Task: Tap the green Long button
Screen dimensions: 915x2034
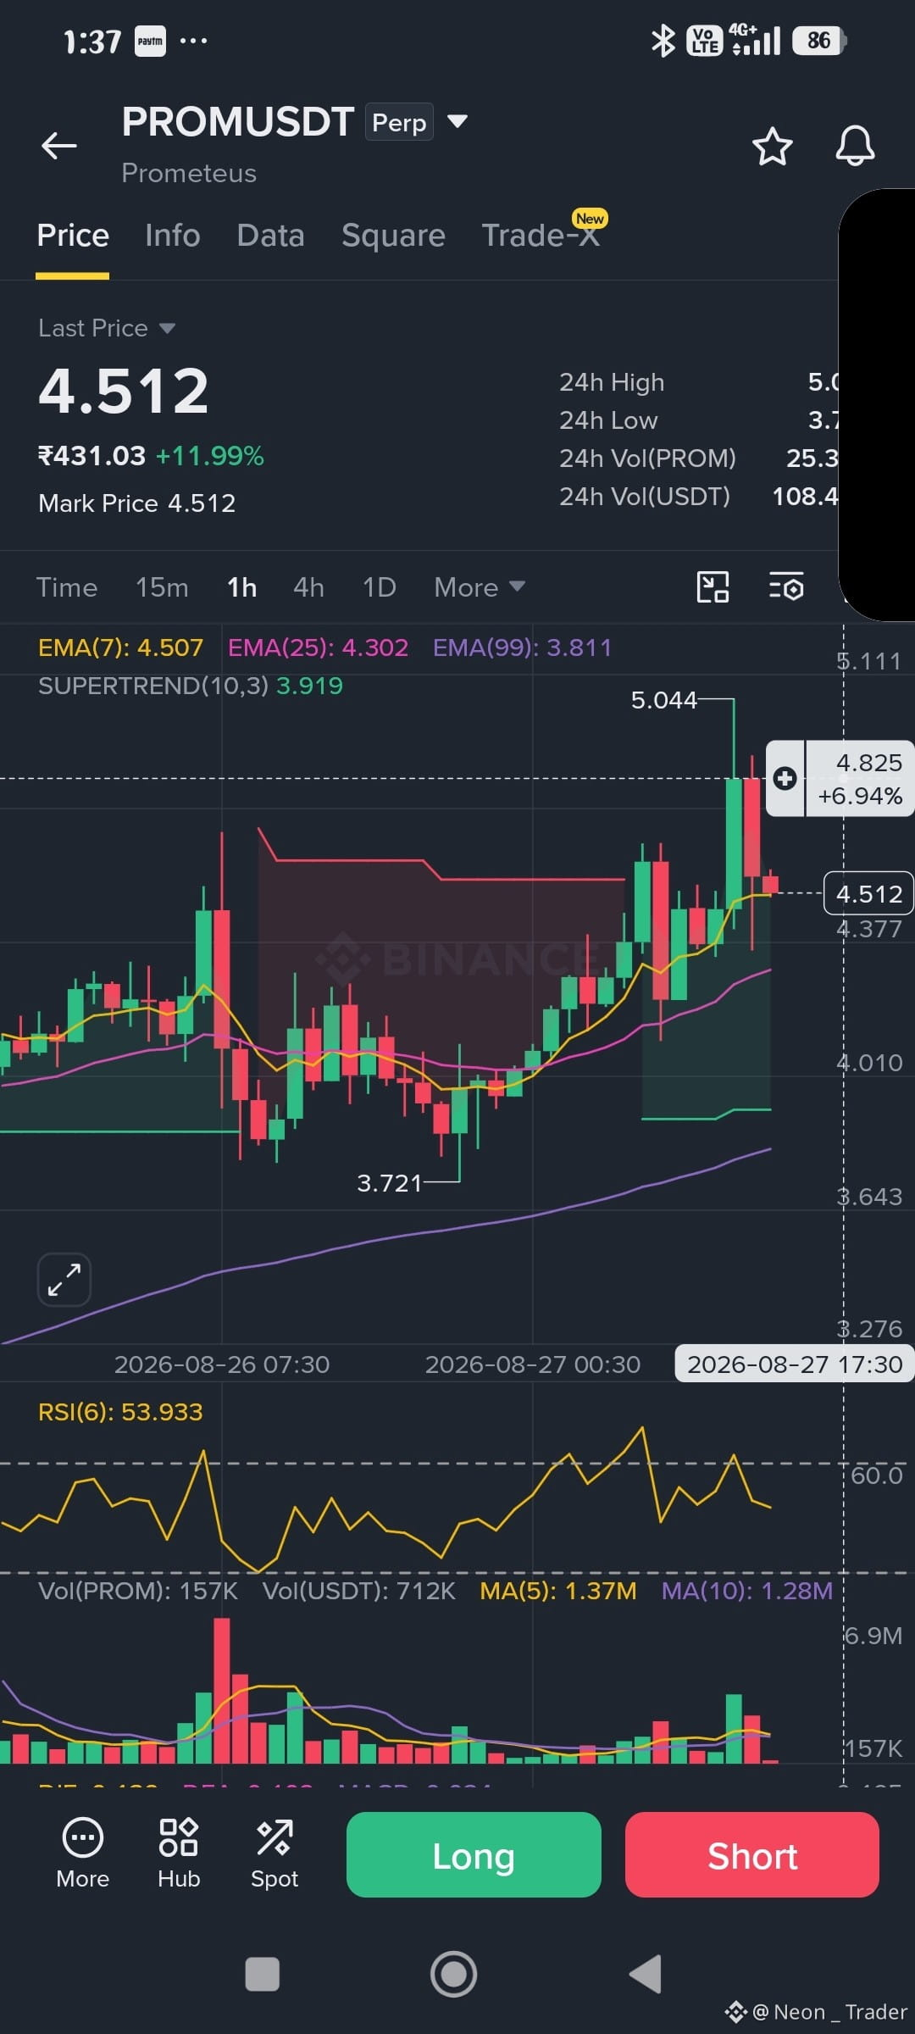Action: (x=474, y=1855)
